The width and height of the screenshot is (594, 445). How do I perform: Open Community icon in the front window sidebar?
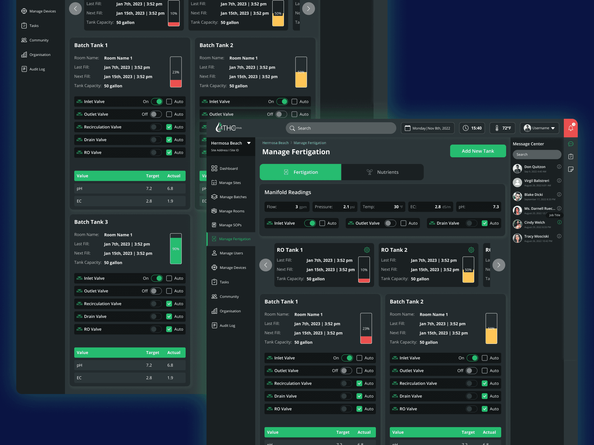coord(214,296)
